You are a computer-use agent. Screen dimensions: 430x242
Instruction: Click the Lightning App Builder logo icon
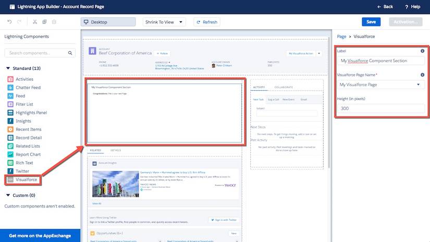[x=12, y=7]
